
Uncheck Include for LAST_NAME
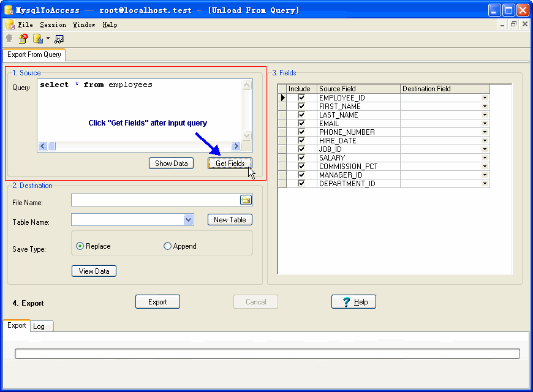point(301,115)
